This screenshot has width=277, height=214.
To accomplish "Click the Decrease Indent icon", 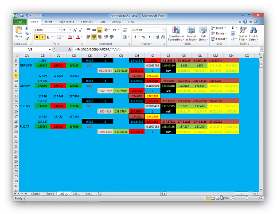I will [106, 37].
